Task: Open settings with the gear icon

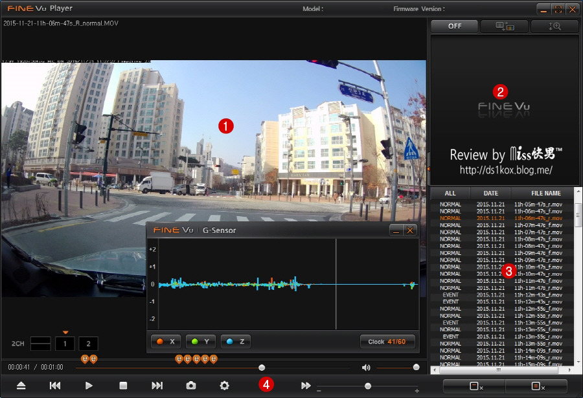Action: [x=224, y=386]
